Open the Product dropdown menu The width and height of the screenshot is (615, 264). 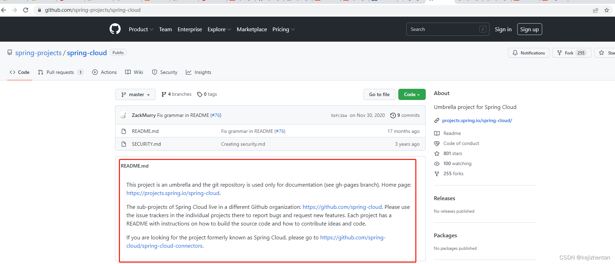[x=141, y=29]
